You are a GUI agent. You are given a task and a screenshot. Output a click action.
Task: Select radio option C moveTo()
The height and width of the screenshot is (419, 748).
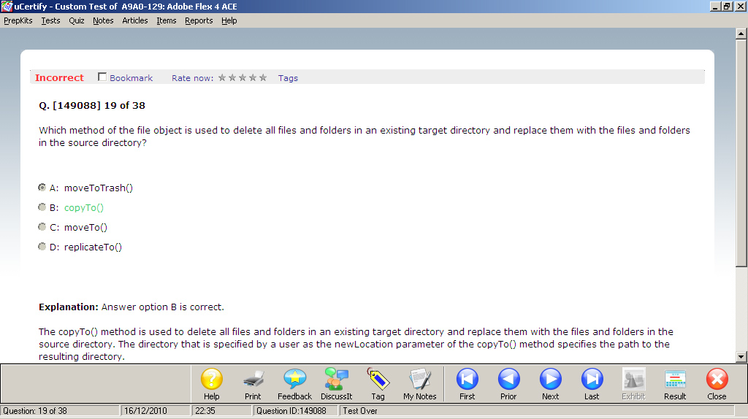[42, 227]
